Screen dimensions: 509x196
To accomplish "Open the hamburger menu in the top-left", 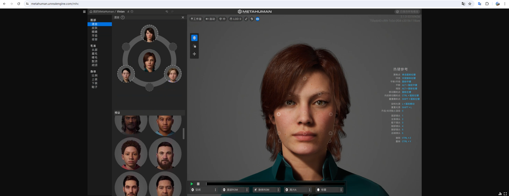I will [84, 12].
